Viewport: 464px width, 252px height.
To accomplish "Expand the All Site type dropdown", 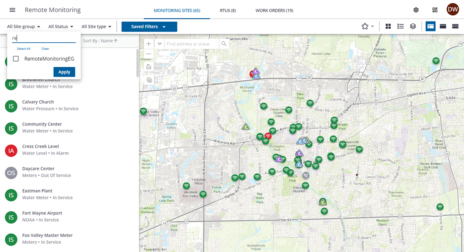I will (x=96, y=27).
